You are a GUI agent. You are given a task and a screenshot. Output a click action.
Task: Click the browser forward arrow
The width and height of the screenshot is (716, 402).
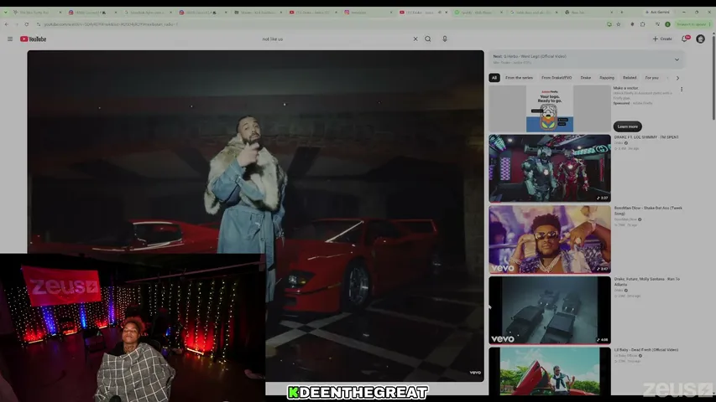(17, 24)
